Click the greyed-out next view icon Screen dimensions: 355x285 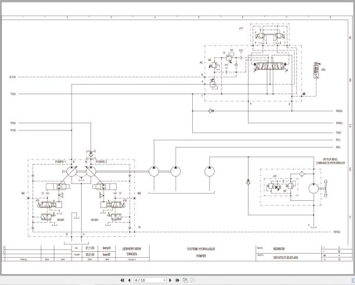pos(192,280)
